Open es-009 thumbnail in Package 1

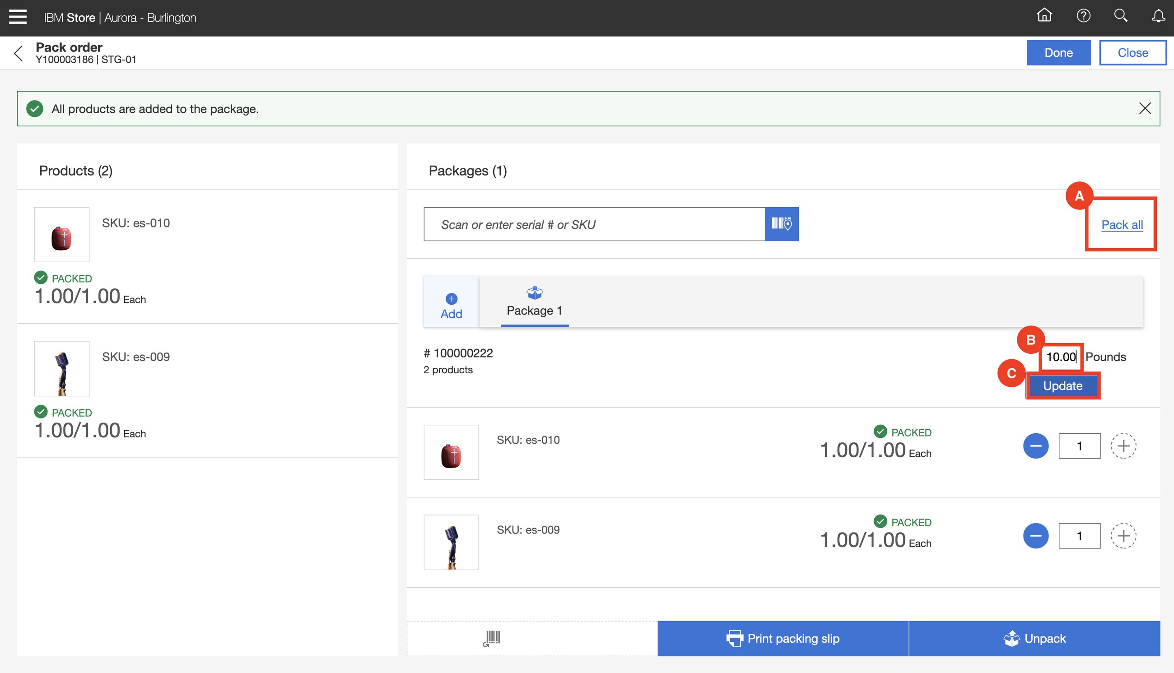[x=451, y=542]
